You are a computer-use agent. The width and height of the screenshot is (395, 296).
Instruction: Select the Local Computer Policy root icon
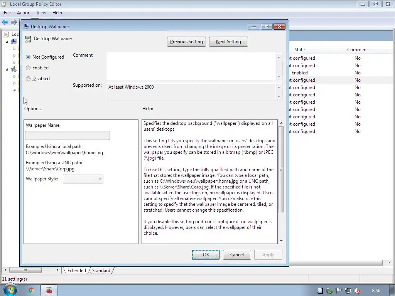coord(7,34)
